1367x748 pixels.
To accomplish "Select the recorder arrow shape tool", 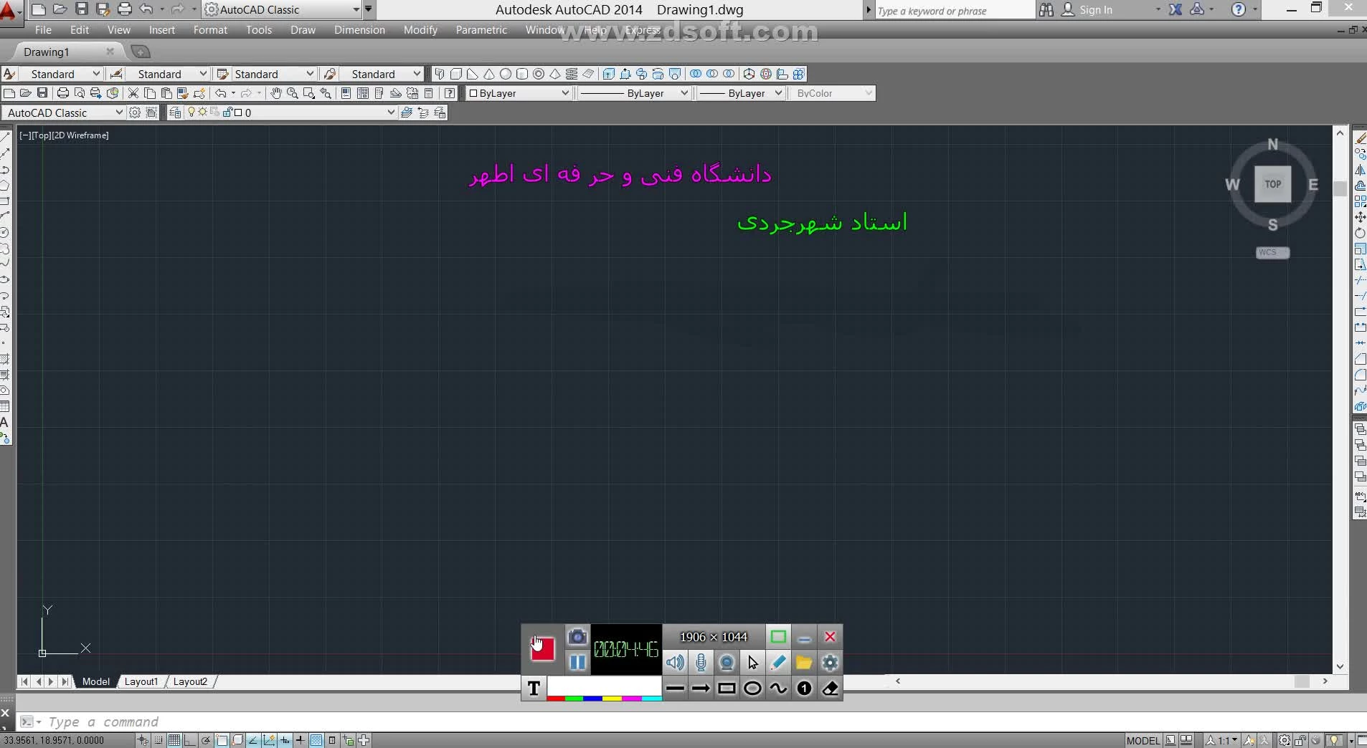I will click(x=701, y=689).
